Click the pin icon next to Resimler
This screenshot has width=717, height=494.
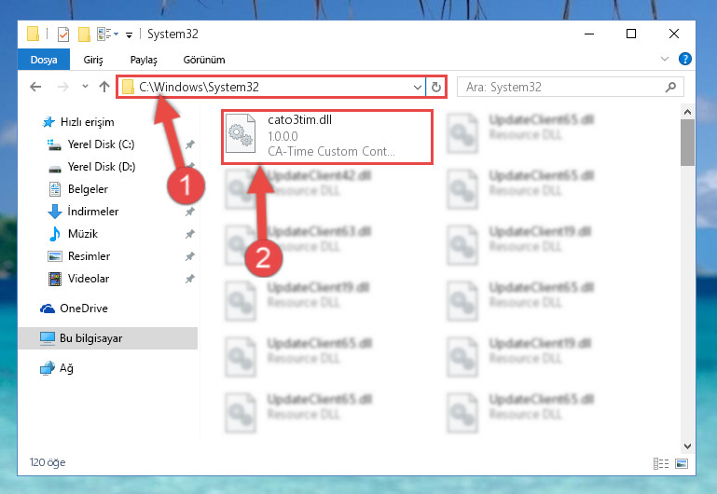coord(190,256)
